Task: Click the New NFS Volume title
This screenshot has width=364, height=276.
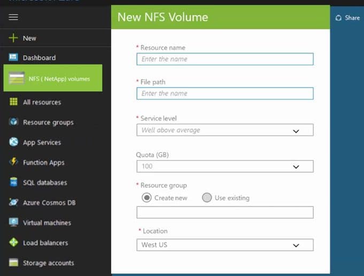Action: coord(162,17)
